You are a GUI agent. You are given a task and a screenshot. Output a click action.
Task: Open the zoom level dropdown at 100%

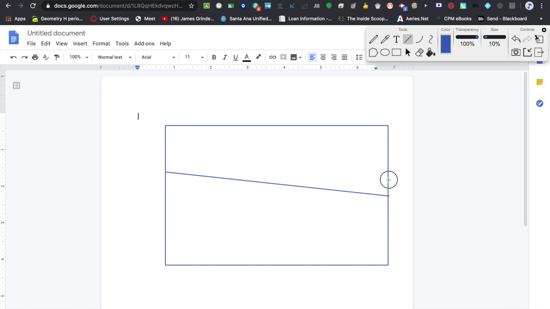click(x=79, y=57)
